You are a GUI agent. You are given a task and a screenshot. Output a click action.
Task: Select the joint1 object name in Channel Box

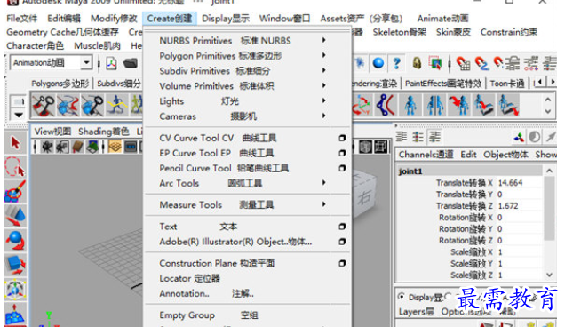tap(410, 171)
